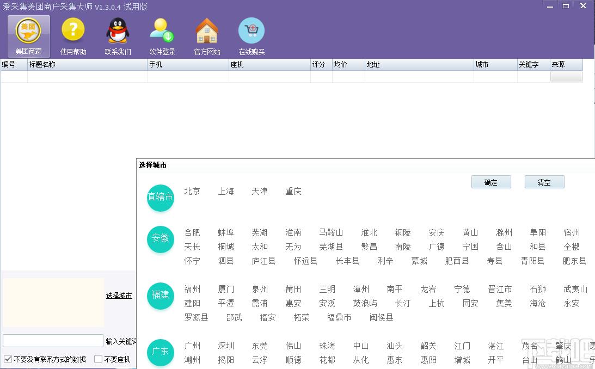Choose city 东莞

pos(260,346)
